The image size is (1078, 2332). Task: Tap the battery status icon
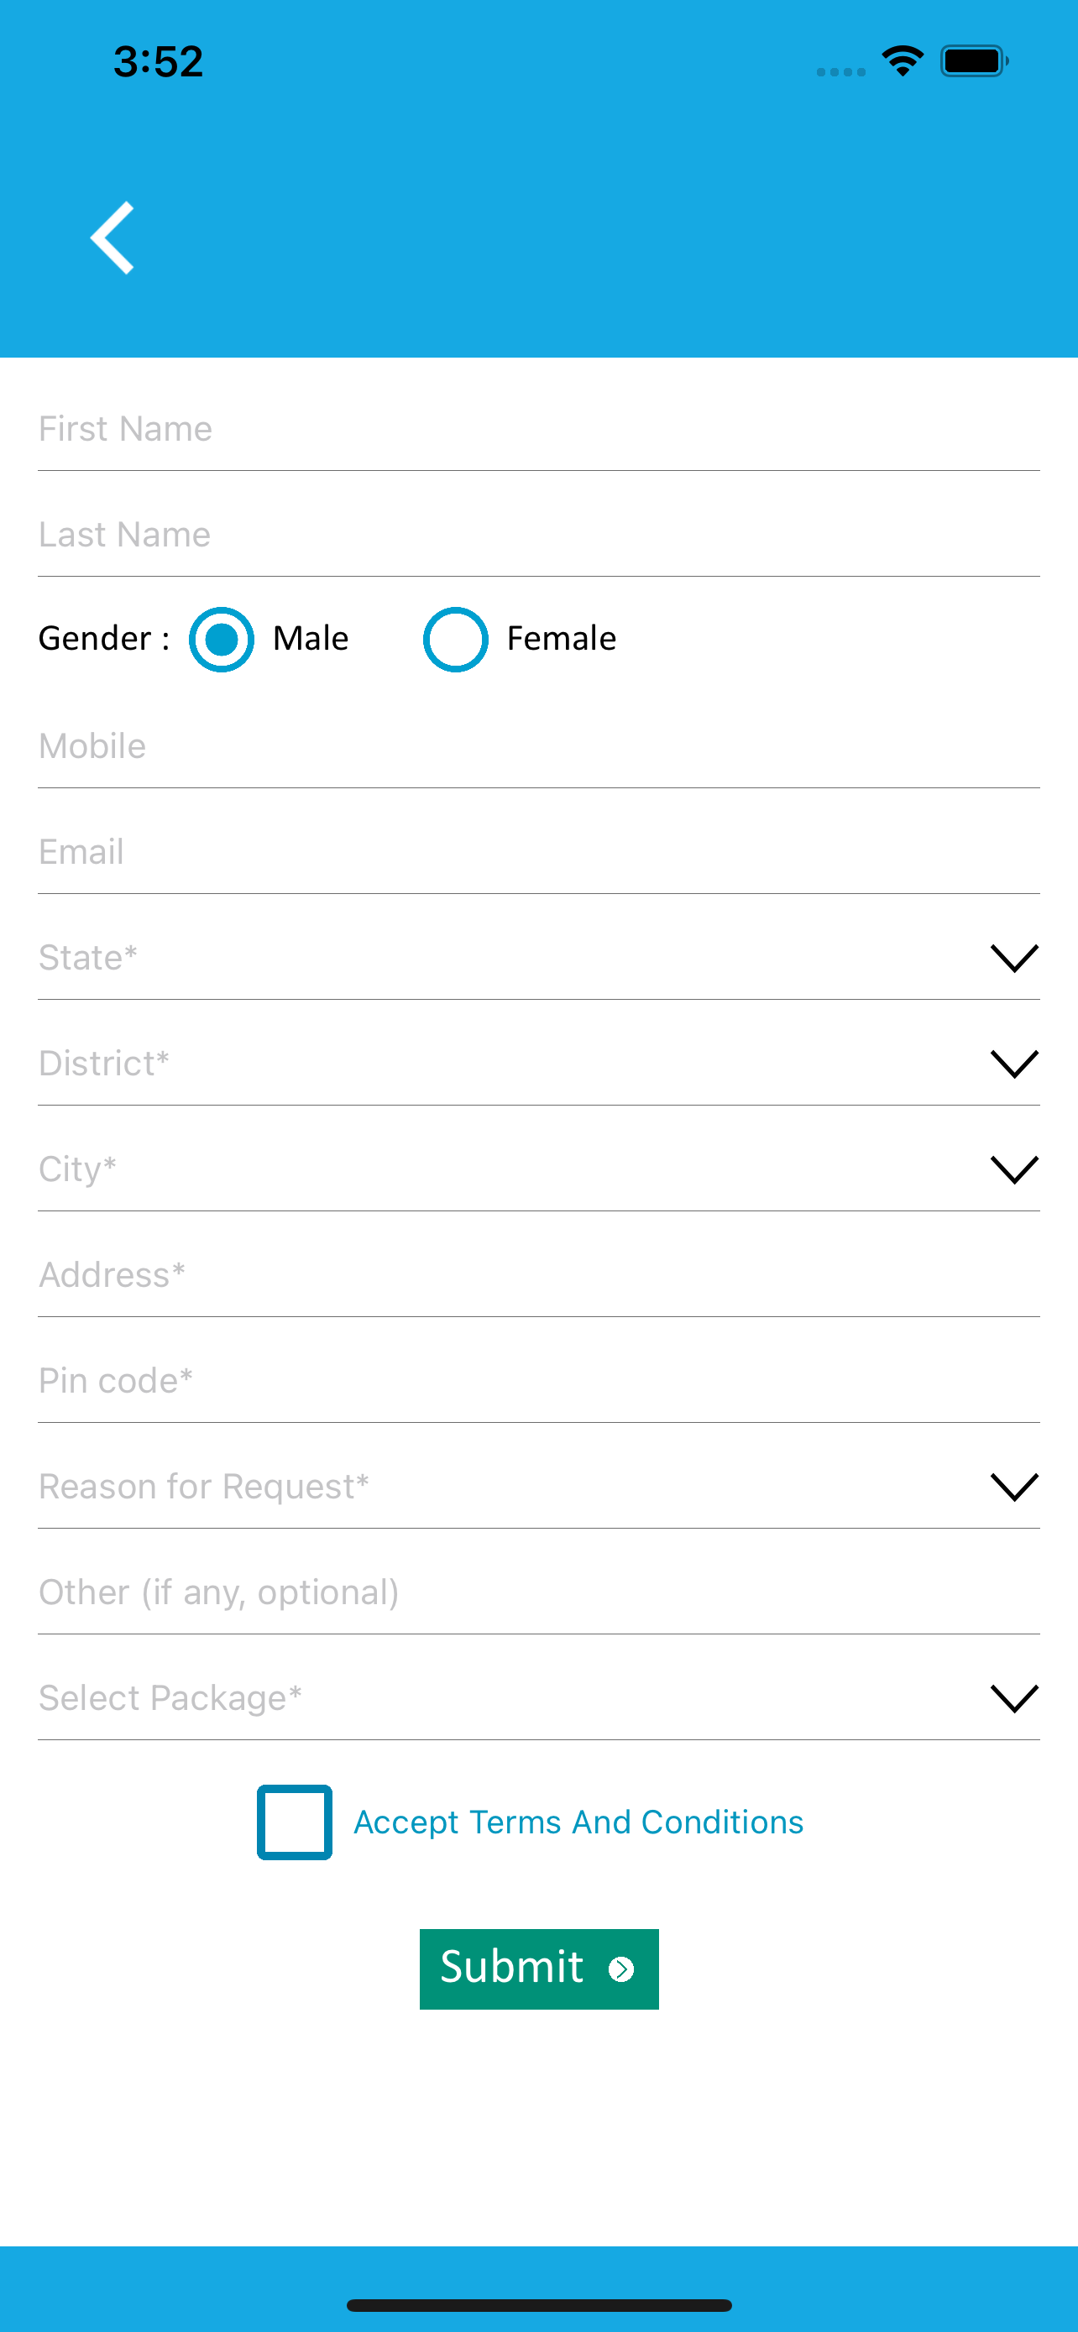[x=974, y=61]
